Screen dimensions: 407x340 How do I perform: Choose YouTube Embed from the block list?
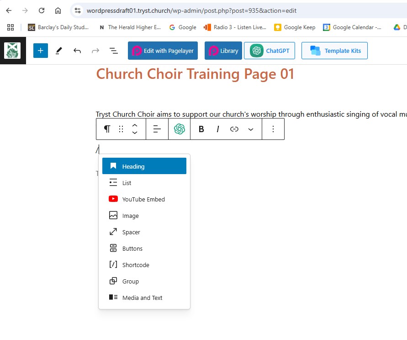pos(144,199)
